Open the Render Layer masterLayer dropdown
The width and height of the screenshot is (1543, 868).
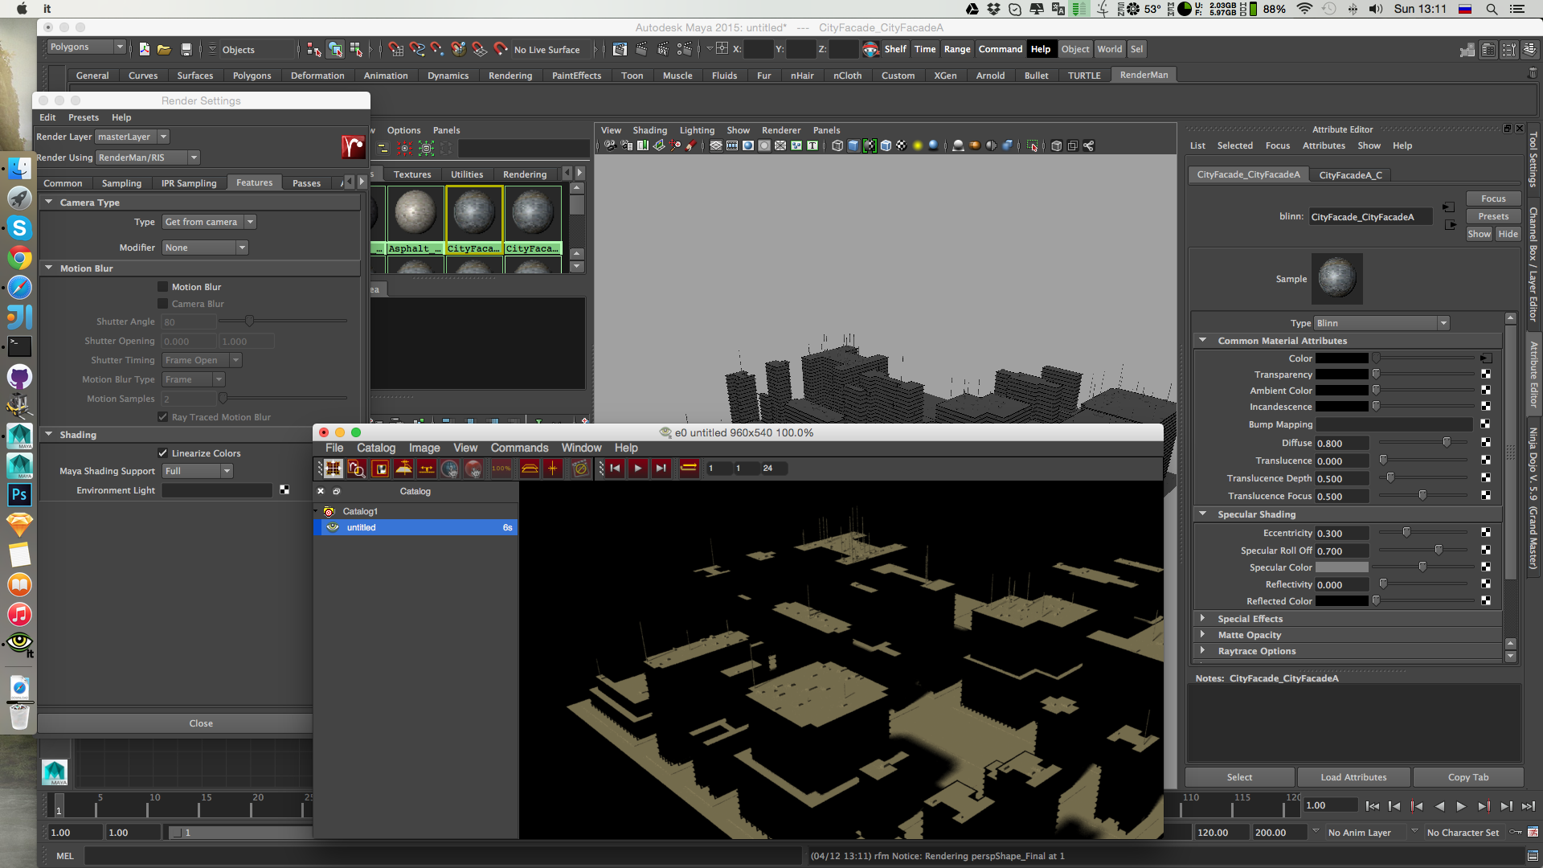pyautogui.click(x=132, y=137)
